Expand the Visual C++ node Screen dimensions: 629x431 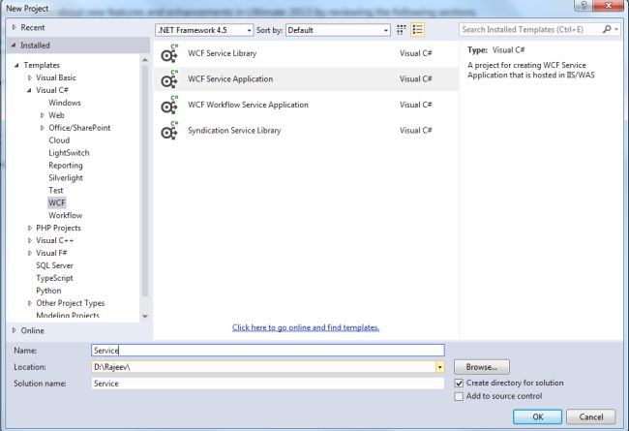point(30,240)
